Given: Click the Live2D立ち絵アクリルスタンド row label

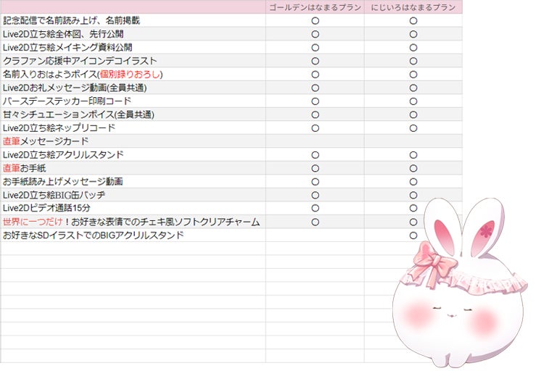Looking at the screenshot, I should pos(63,155).
